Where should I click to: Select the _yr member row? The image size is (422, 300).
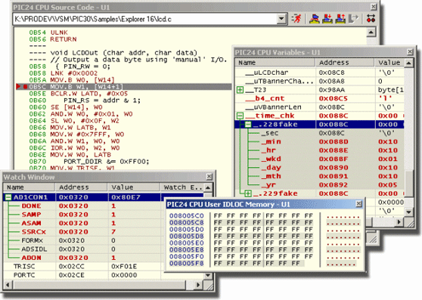[319, 184]
